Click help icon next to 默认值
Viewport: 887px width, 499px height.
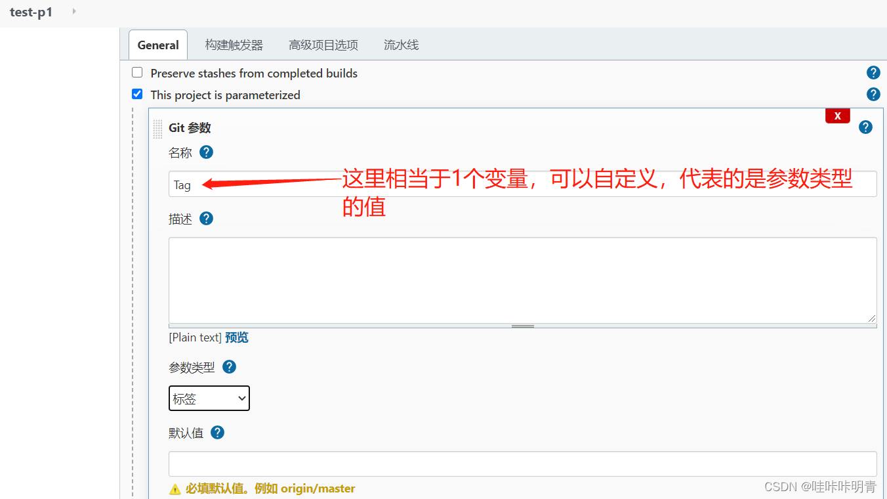(217, 433)
